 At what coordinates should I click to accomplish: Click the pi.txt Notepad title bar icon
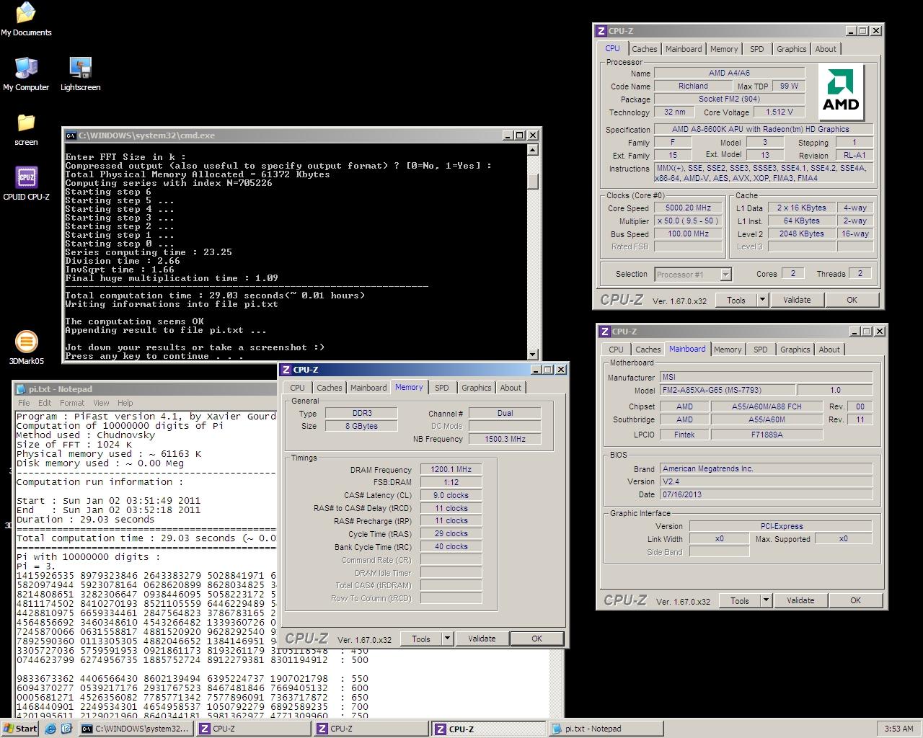(x=21, y=389)
